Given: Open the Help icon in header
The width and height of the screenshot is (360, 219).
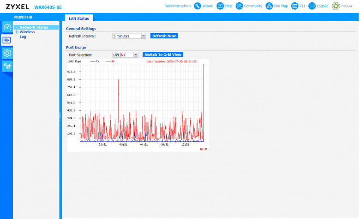Looking at the screenshot, I should tap(220, 6).
